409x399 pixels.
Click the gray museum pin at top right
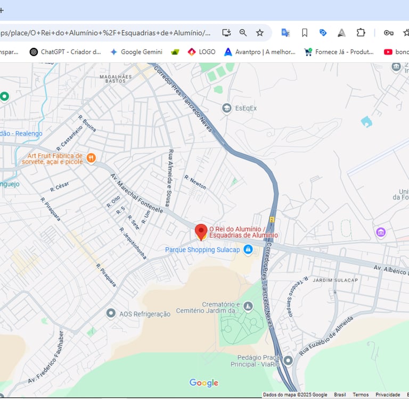coord(396,67)
